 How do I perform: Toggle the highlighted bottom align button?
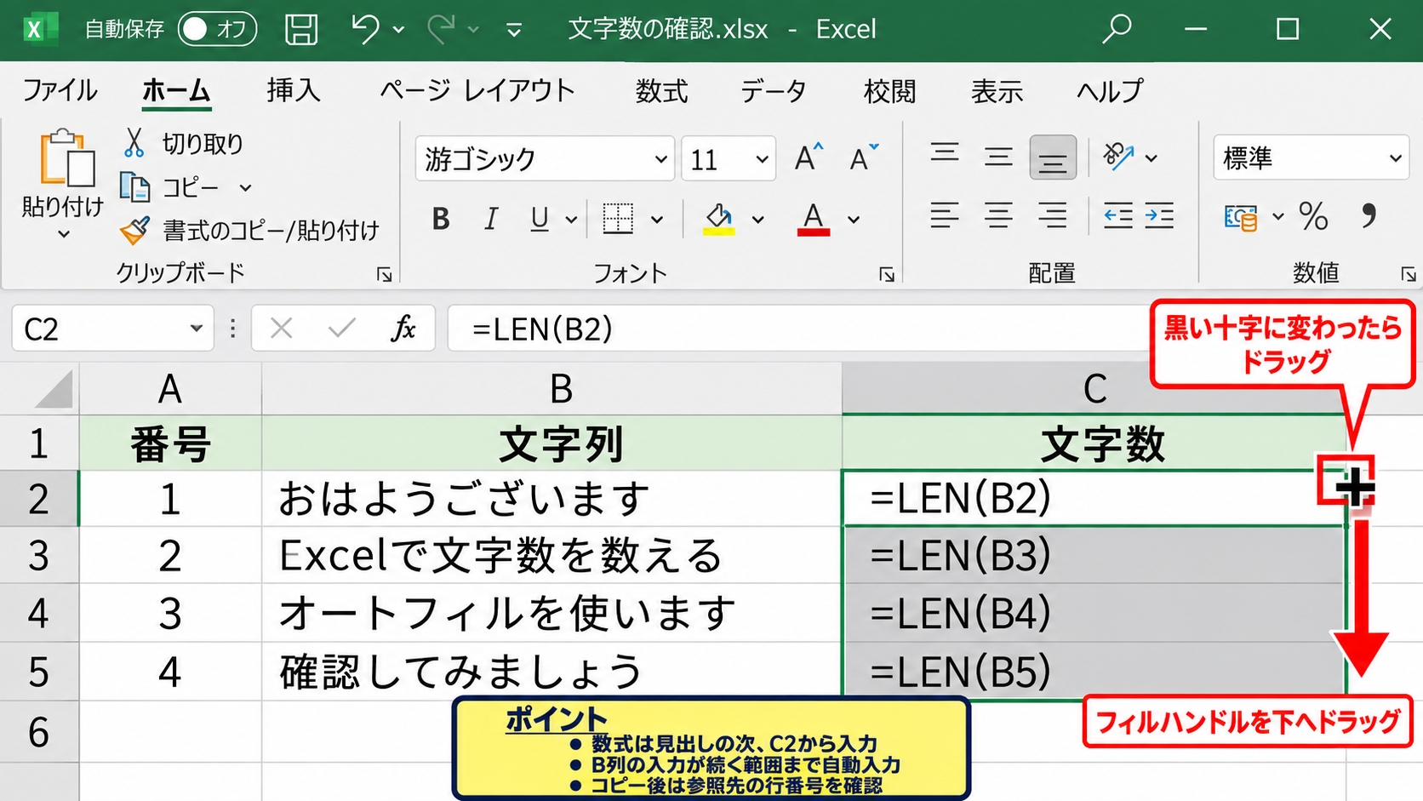[1053, 157]
